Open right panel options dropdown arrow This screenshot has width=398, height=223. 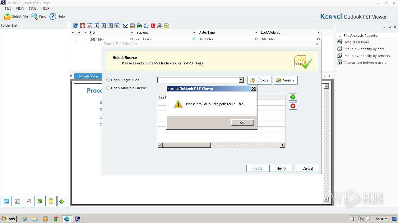[384, 27]
